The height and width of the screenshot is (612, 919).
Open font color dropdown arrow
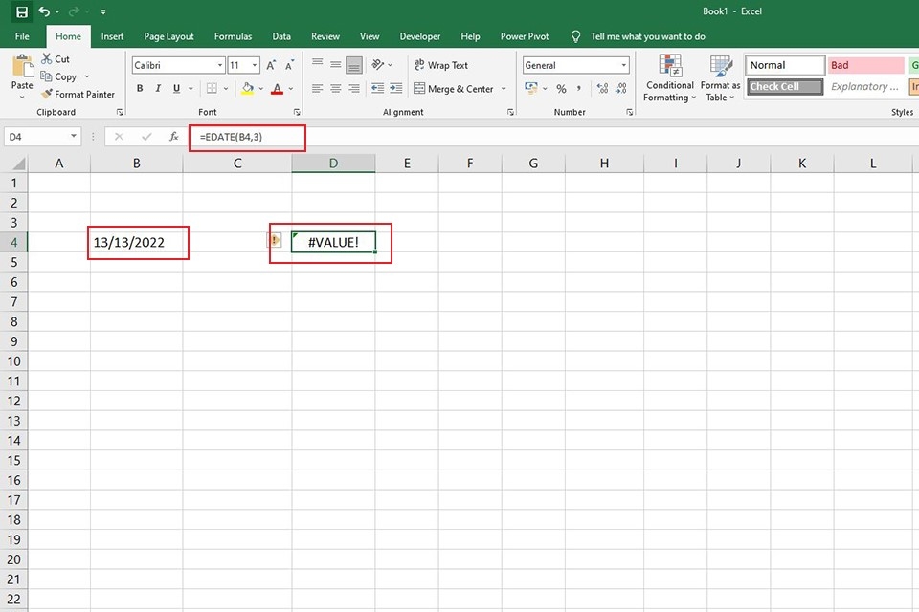point(291,88)
